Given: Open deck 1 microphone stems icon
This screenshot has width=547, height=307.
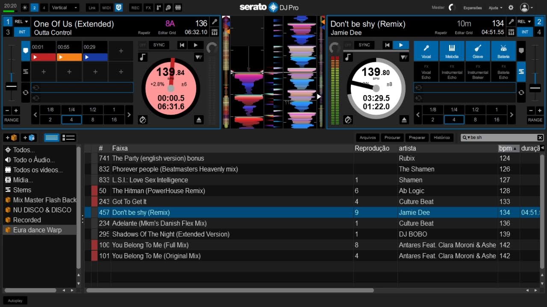Looking at the screenshot, I should point(214,22).
